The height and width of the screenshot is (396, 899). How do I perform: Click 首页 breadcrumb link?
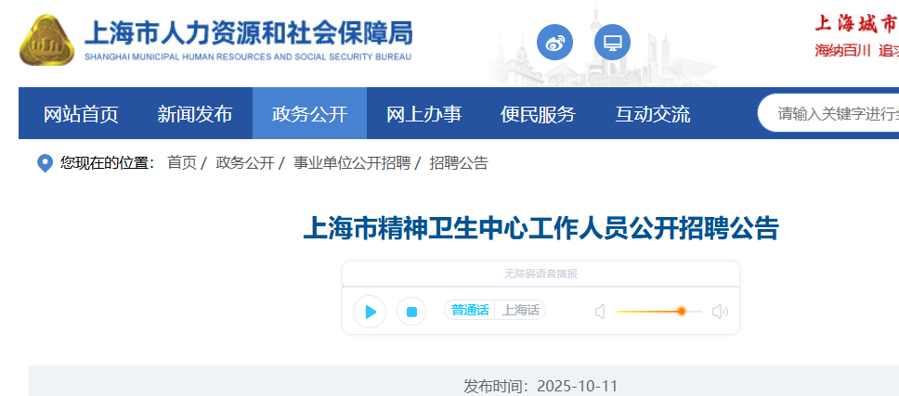182,163
